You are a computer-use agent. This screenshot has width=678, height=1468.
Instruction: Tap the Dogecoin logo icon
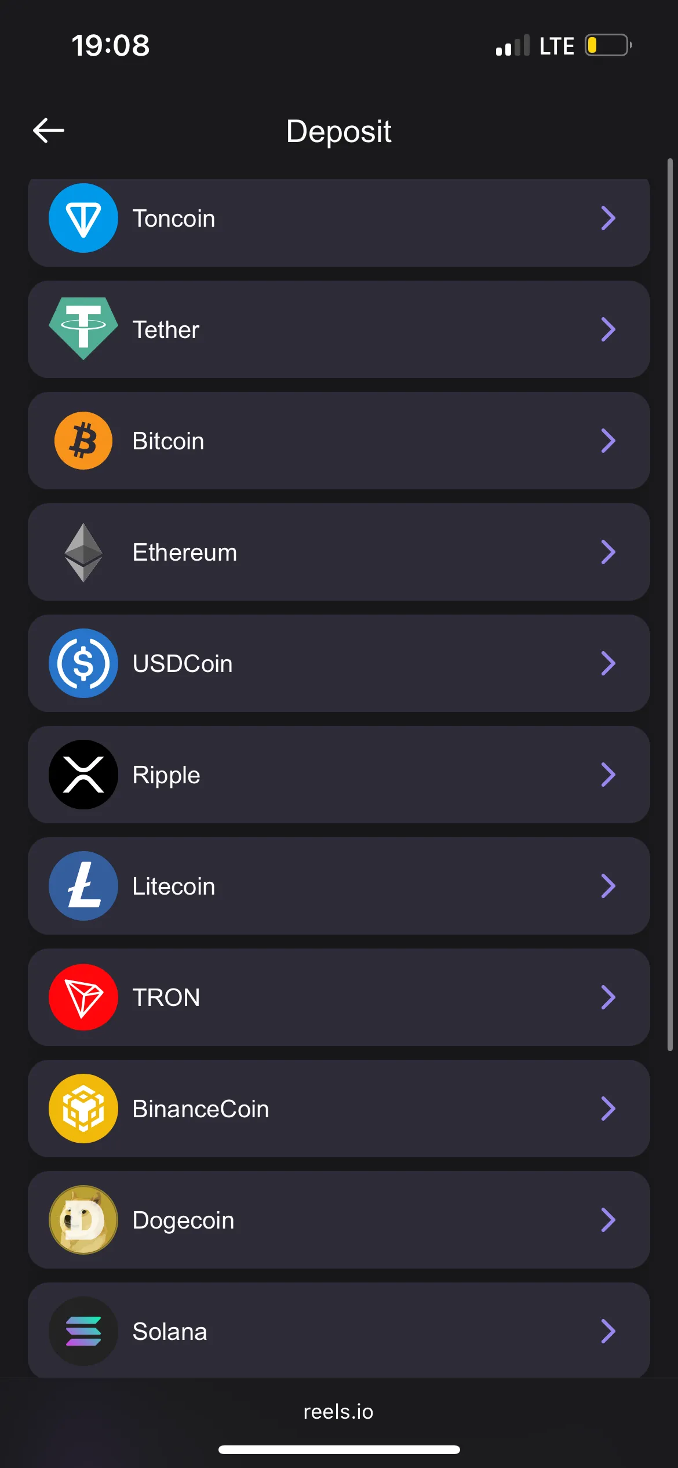[83, 1220]
